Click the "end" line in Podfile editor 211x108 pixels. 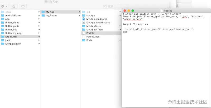[125, 32]
